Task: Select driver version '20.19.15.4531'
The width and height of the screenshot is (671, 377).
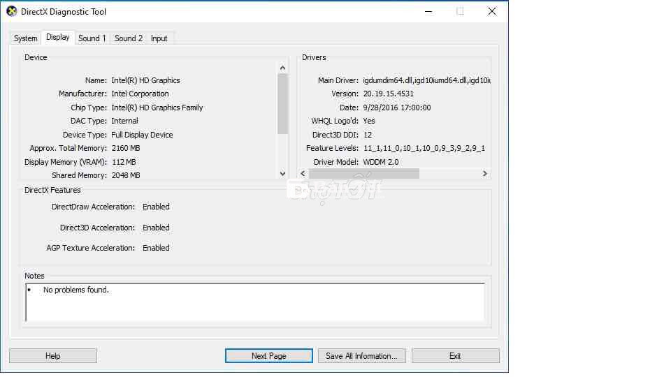Action: [388, 94]
